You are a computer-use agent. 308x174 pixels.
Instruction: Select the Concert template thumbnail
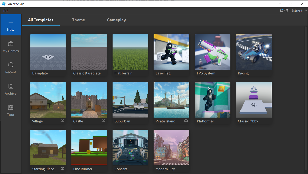(x=130, y=148)
